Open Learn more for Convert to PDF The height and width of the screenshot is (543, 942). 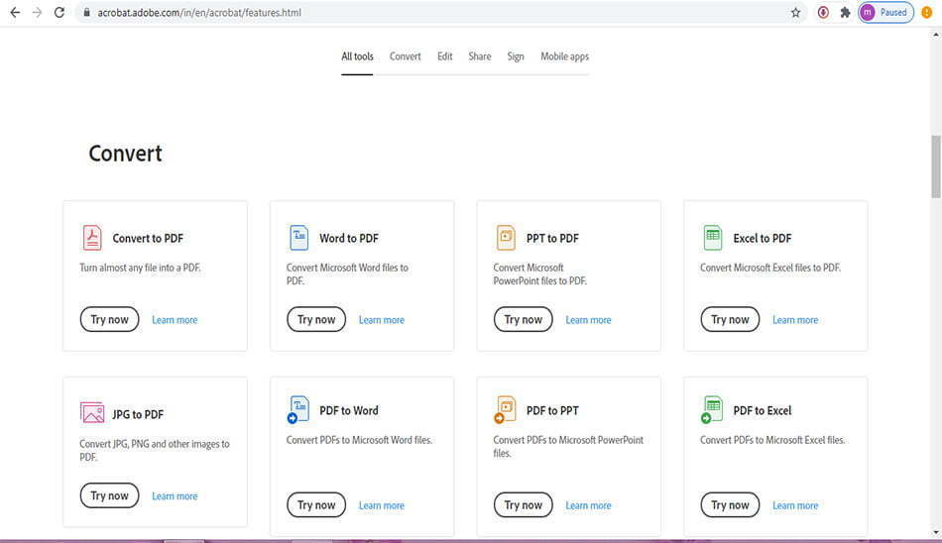click(x=175, y=320)
